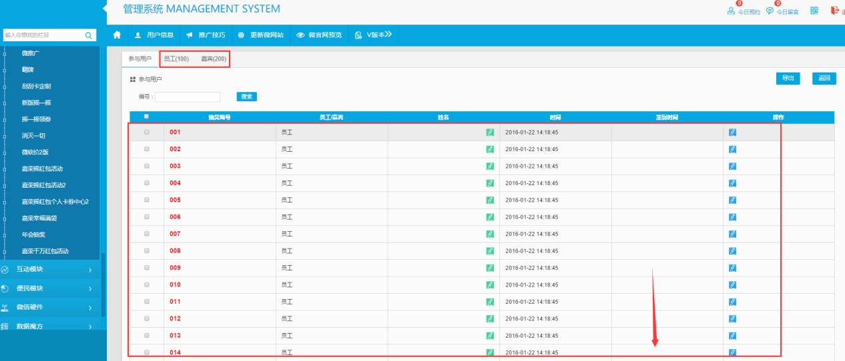Switch to the 嘉宾(200) tab
This screenshot has height=361, width=845.
pos(214,59)
